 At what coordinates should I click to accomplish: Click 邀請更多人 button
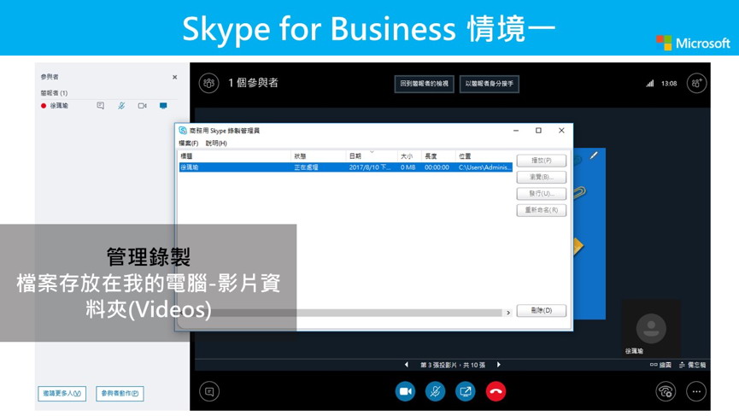coord(62,394)
